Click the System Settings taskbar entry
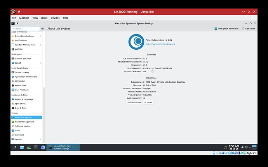Screen dimensions: 268x167 (63, 147)
